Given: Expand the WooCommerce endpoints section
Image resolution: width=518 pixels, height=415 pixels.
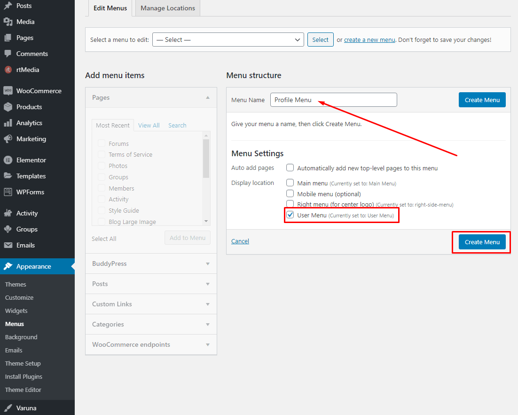Looking at the screenshot, I should point(151,344).
